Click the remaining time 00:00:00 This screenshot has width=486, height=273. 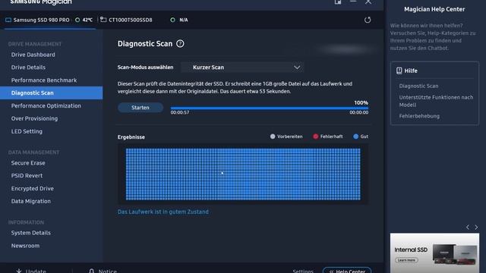tap(359, 112)
